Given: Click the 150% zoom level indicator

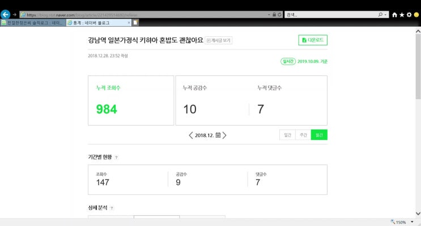Looking at the screenshot, I should pyautogui.click(x=398, y=222).
